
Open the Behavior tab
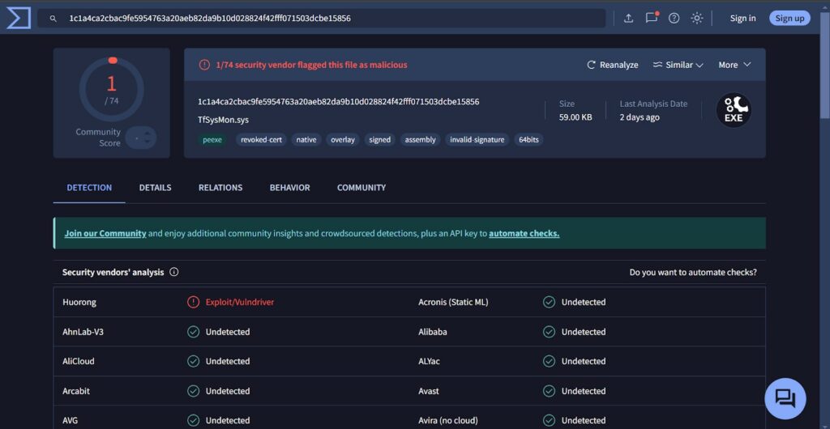click(289, 188)
